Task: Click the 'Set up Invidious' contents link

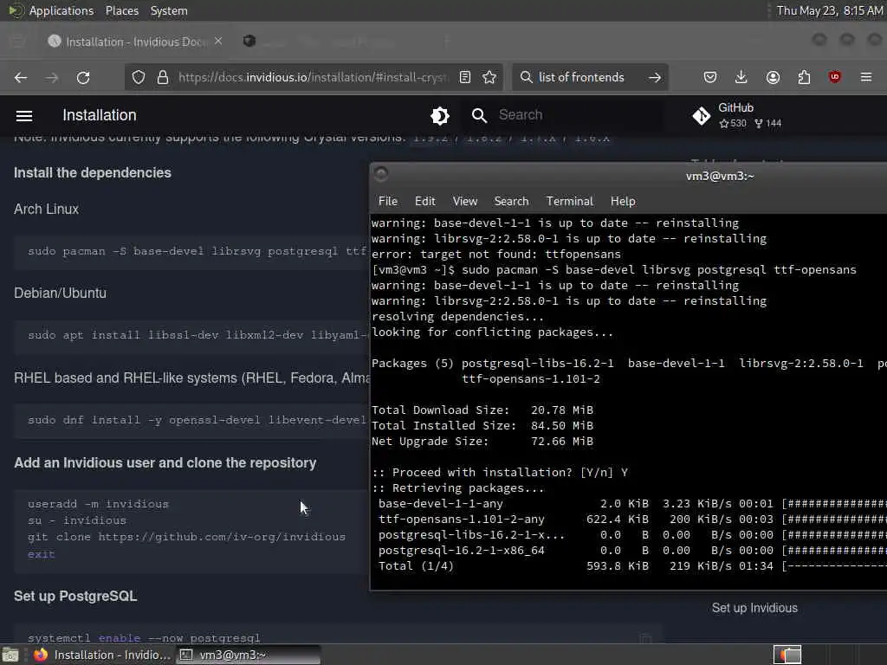Action: (754, 608)
